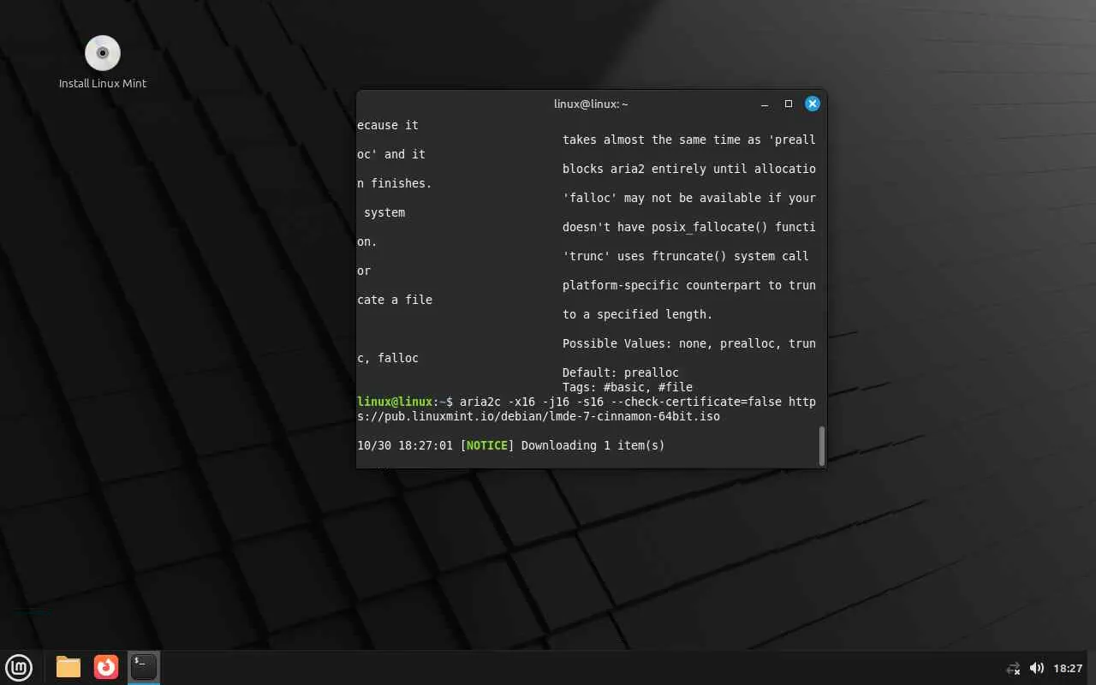This screenshot has width=1096, height=685.
Task: Close the linux@linux terminal window
Action: 813,104
